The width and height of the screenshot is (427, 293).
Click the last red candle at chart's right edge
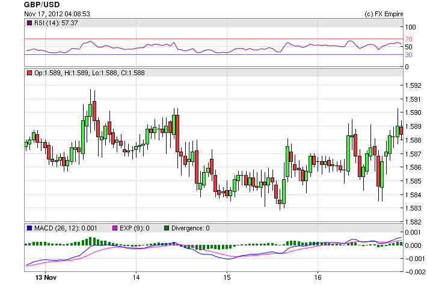tap(401, 131)
